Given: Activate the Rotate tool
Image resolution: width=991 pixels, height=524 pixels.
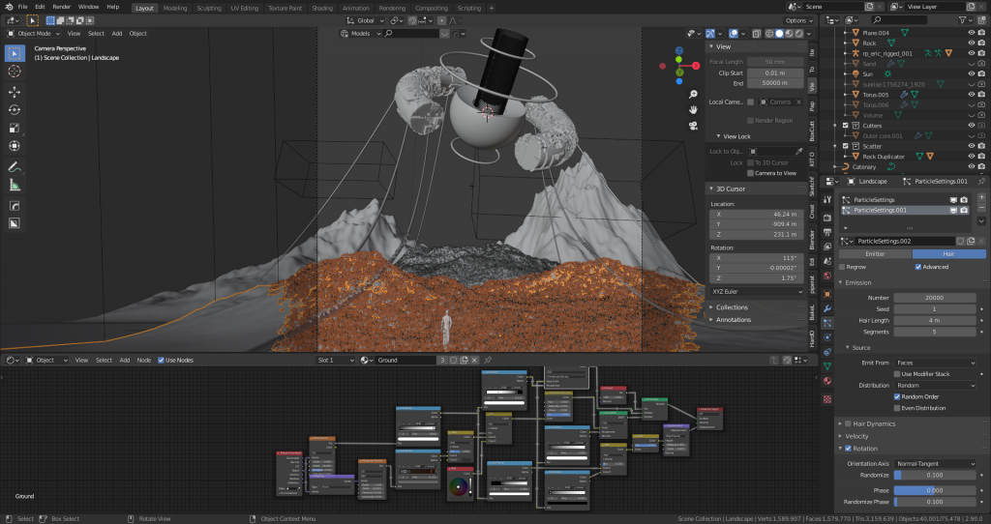Looking at the screenshot, I should (x=15, y=110).
